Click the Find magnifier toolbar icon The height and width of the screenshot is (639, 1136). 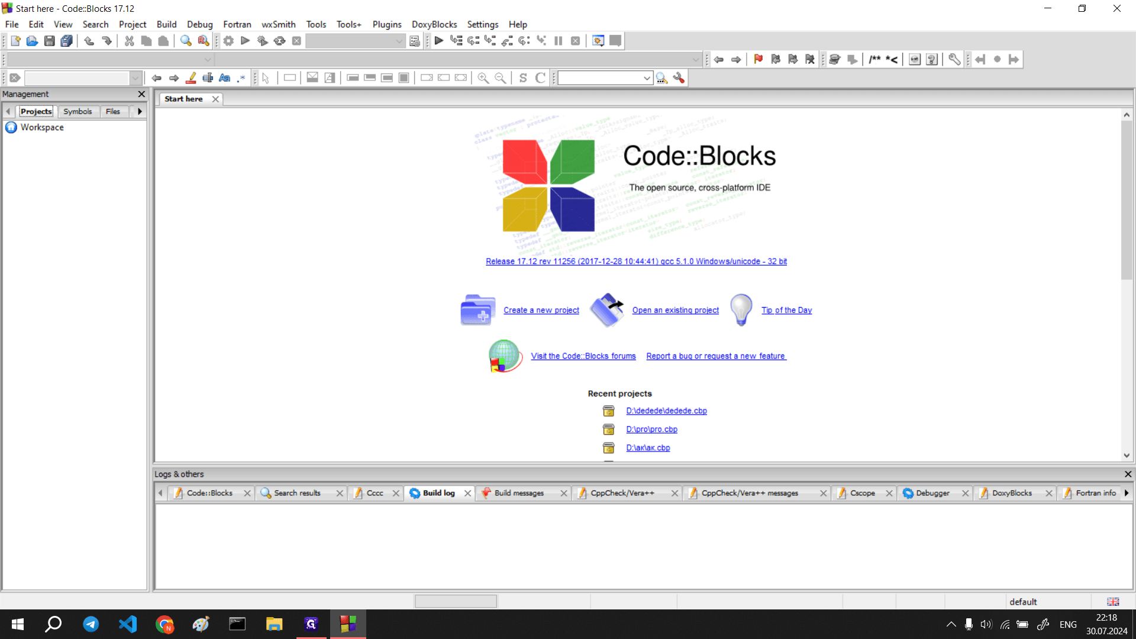186,41
